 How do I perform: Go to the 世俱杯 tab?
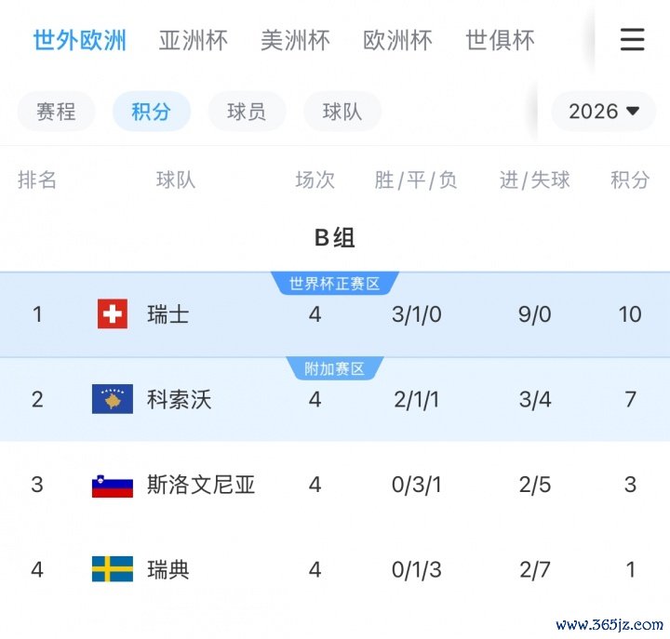click(x=500, y=40)
